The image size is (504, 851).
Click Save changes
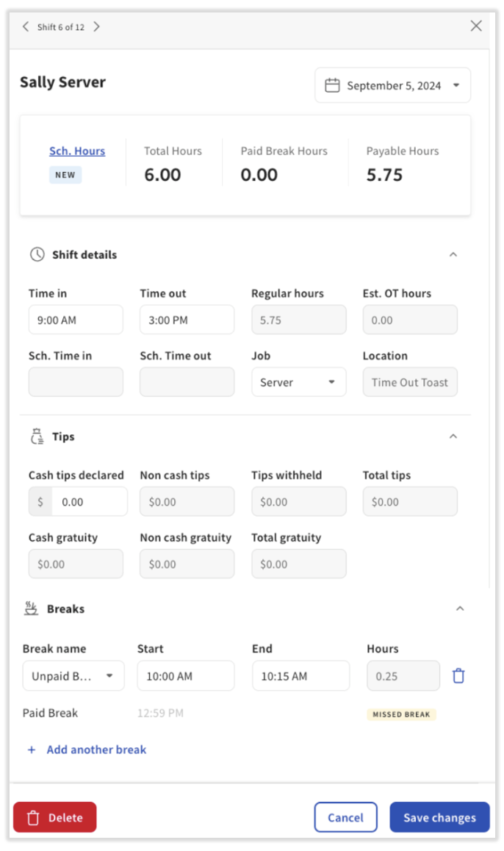pos(439,816)
